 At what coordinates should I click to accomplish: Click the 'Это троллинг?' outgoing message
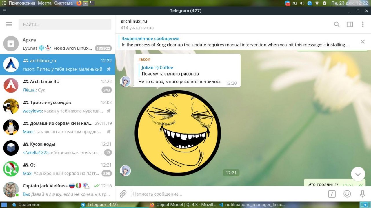(x=335, y=183)
